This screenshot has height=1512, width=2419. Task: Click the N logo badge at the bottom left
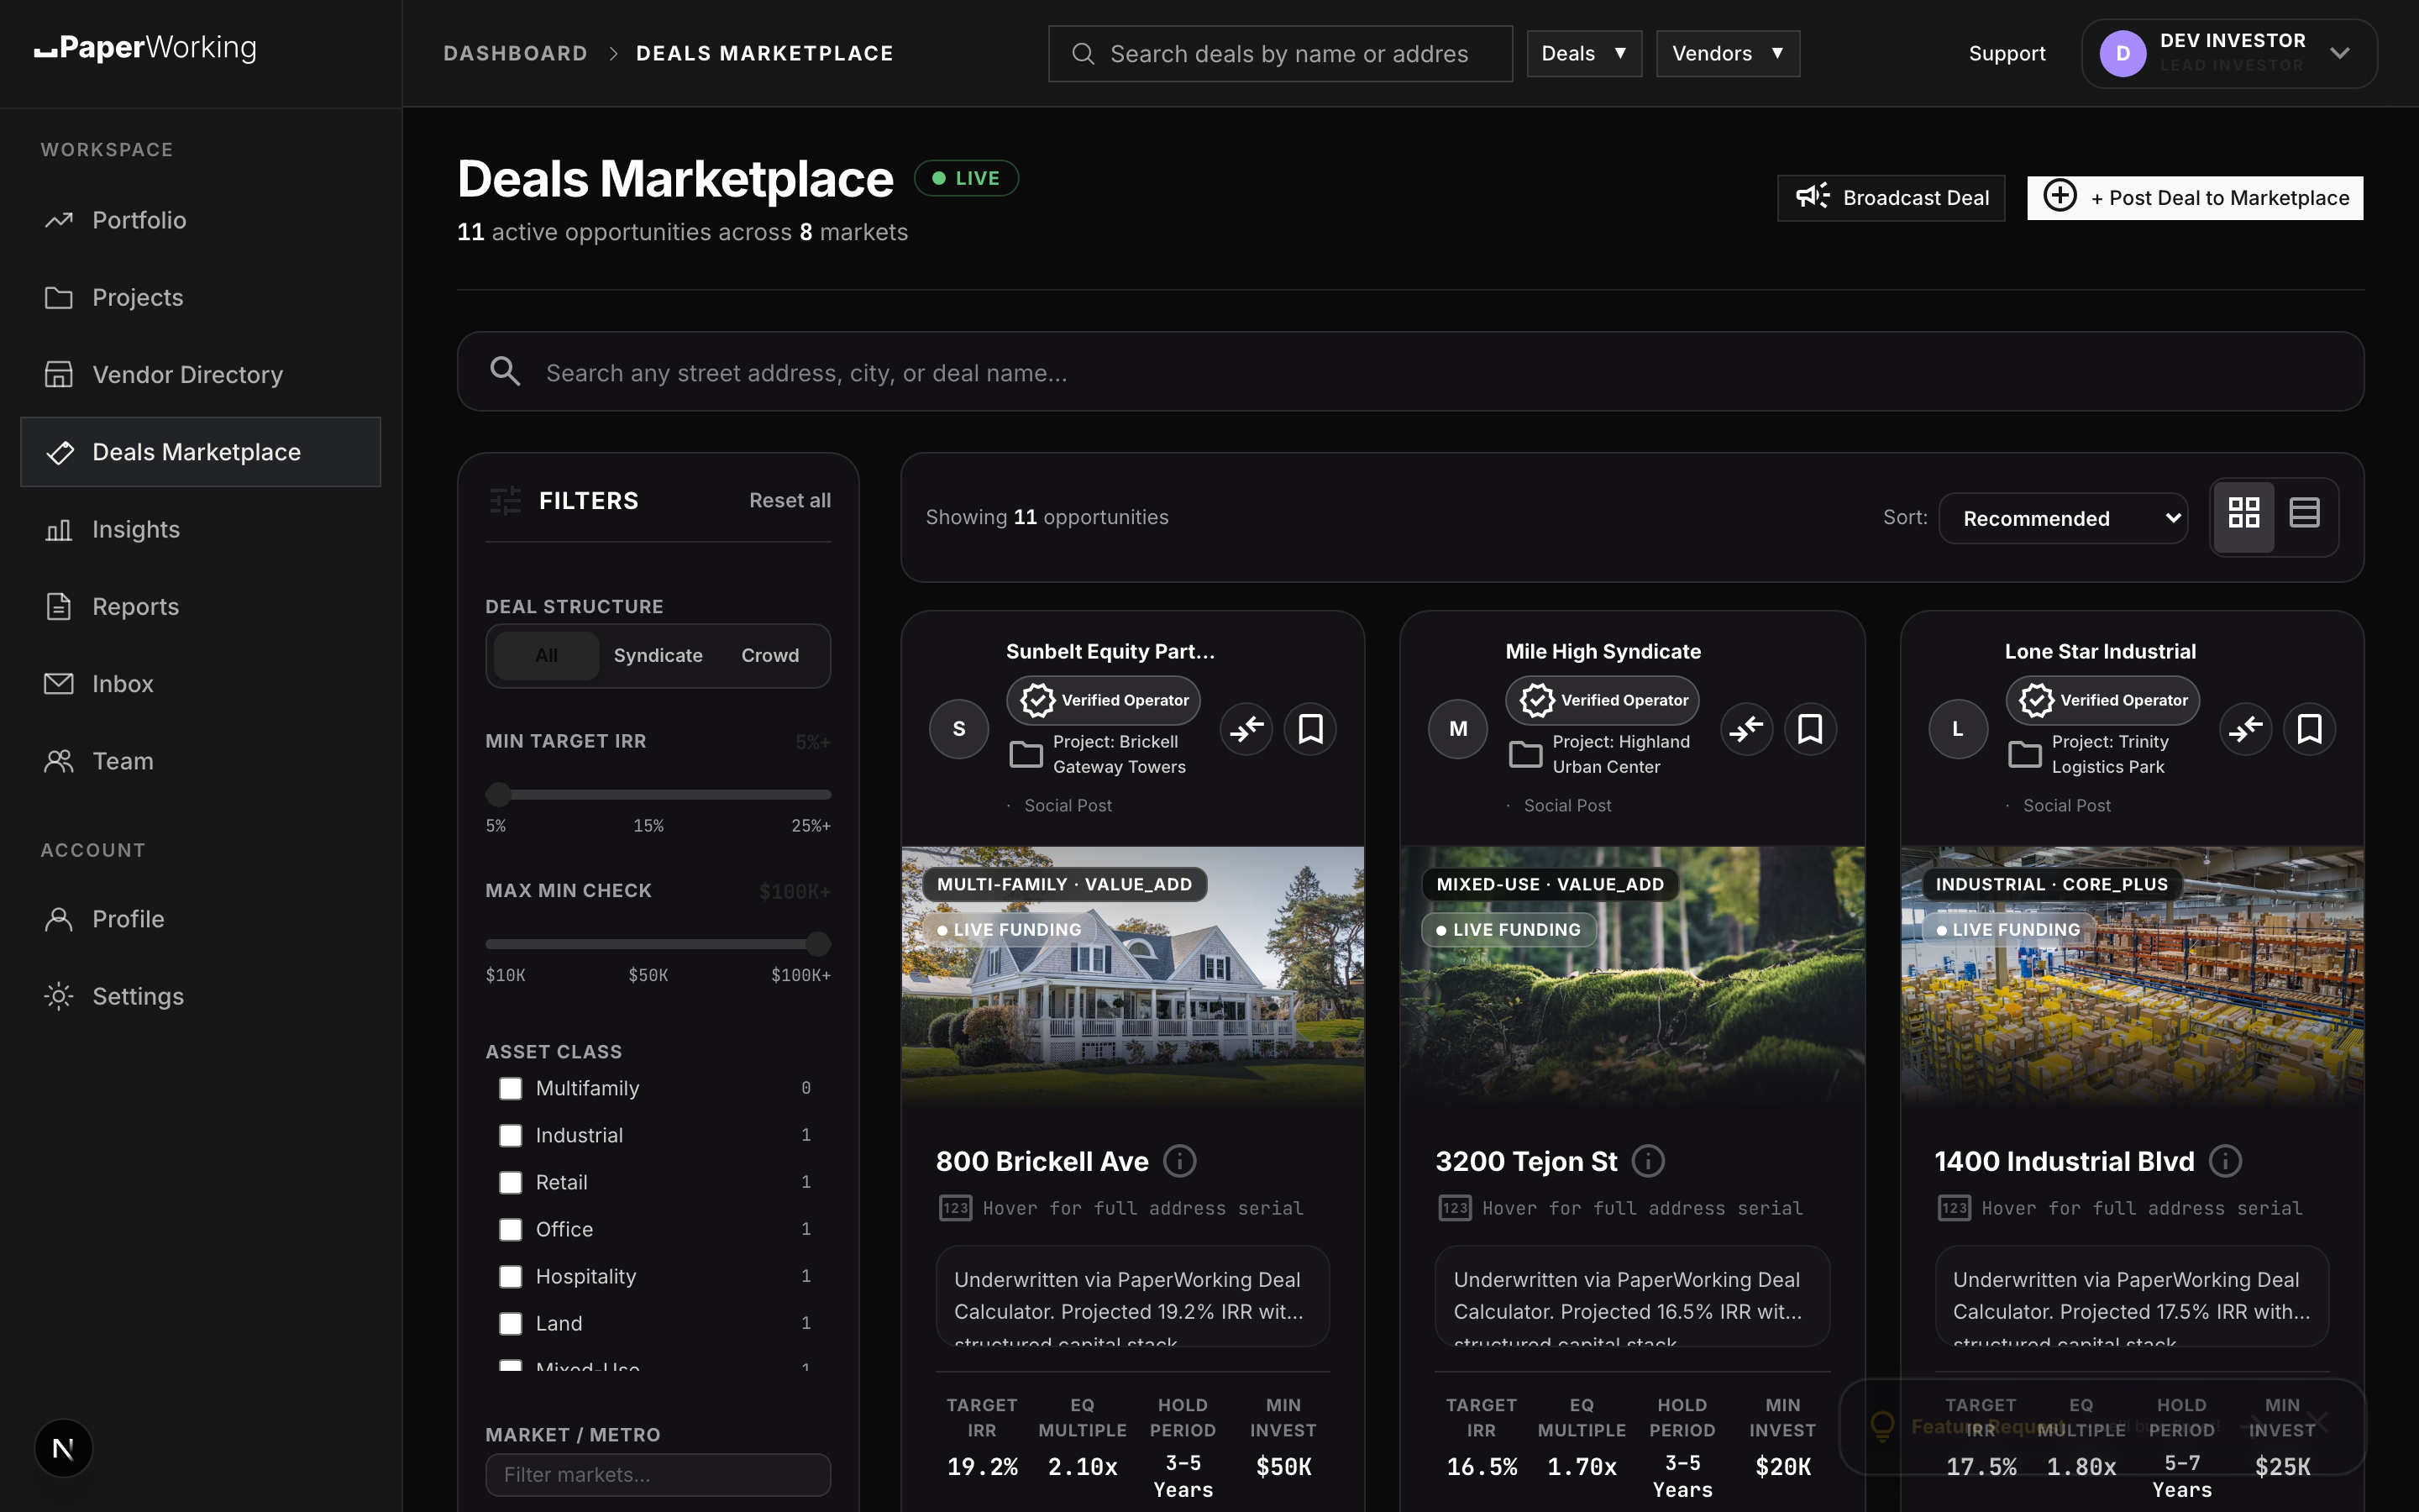(x=63, y=1448)
